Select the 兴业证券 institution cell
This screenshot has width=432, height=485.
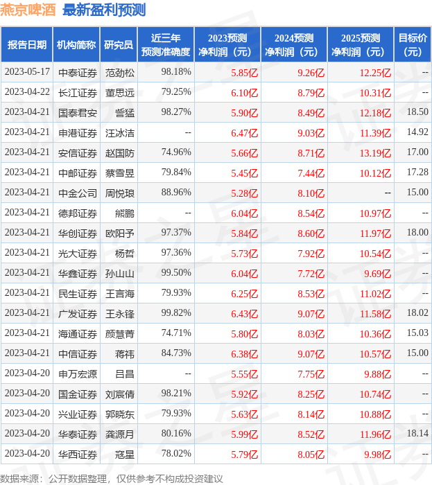78,414
